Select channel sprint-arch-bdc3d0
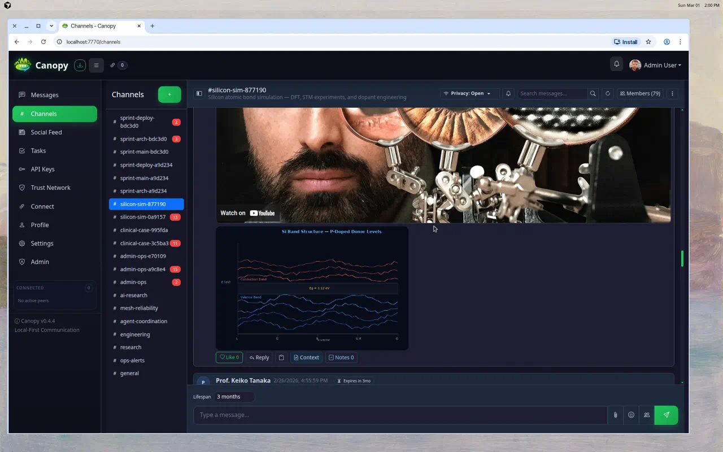723x452 pixels. click(146, 139)
